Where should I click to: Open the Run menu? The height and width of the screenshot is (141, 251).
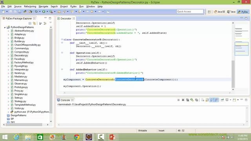click(x=81, y=6)
